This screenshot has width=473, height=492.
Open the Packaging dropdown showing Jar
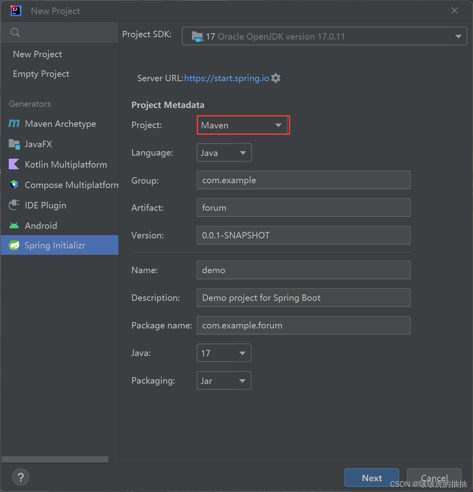224,380
